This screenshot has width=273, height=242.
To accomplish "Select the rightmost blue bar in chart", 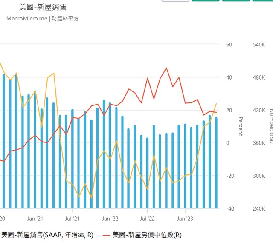I will 216,162.
